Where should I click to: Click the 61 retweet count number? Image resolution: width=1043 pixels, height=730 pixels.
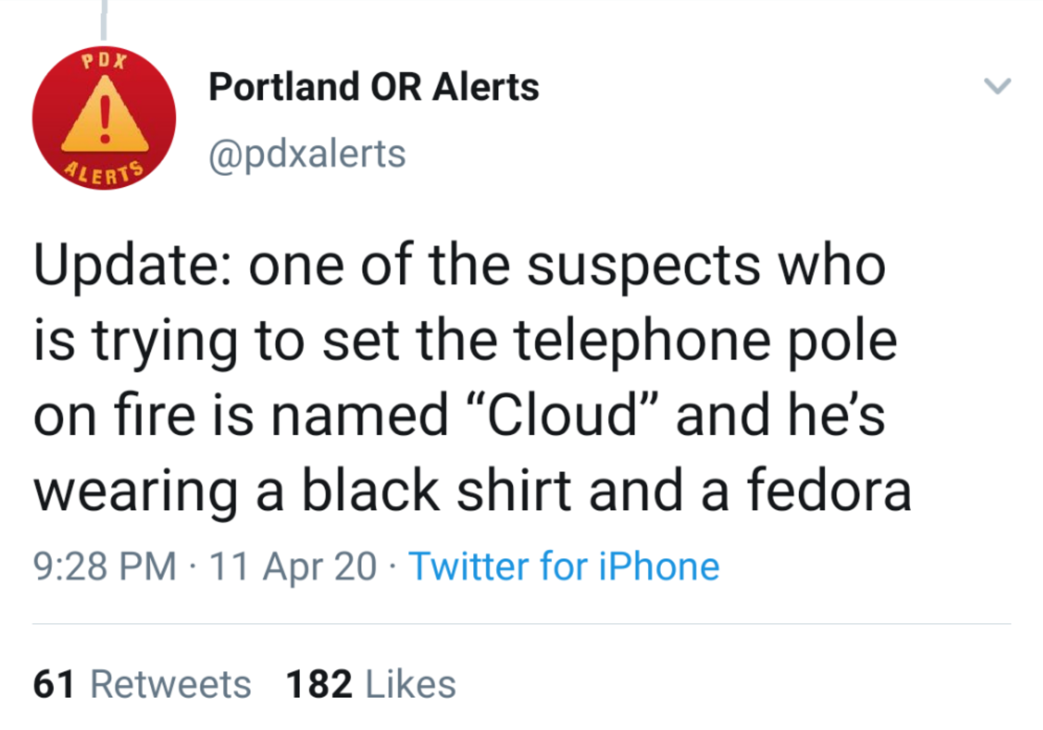[54, 684]
